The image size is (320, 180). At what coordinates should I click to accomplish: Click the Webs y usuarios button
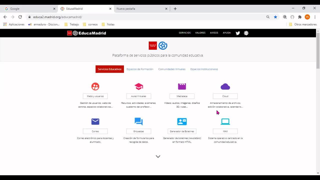click(x=95, y=96)
